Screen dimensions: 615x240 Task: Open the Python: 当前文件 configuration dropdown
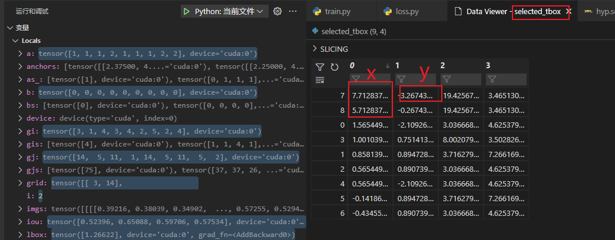[x=225, y=11]
